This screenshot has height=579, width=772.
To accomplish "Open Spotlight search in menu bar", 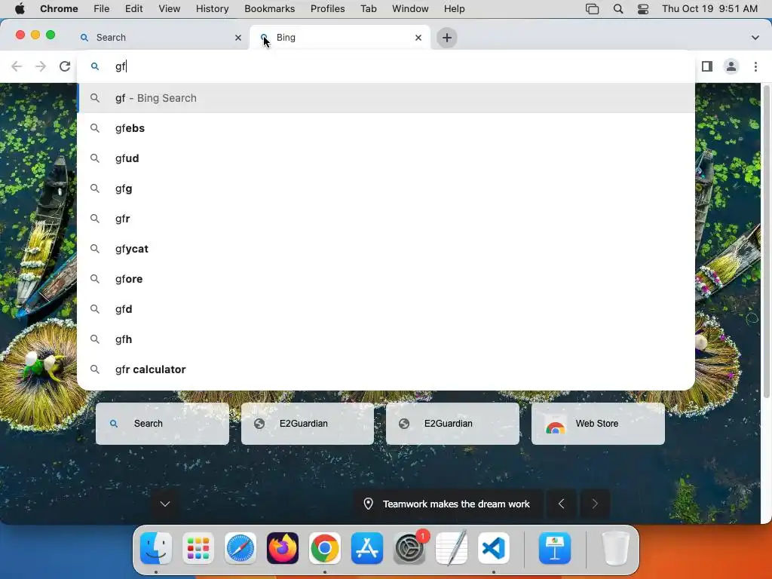I will [x=618, y=9].
